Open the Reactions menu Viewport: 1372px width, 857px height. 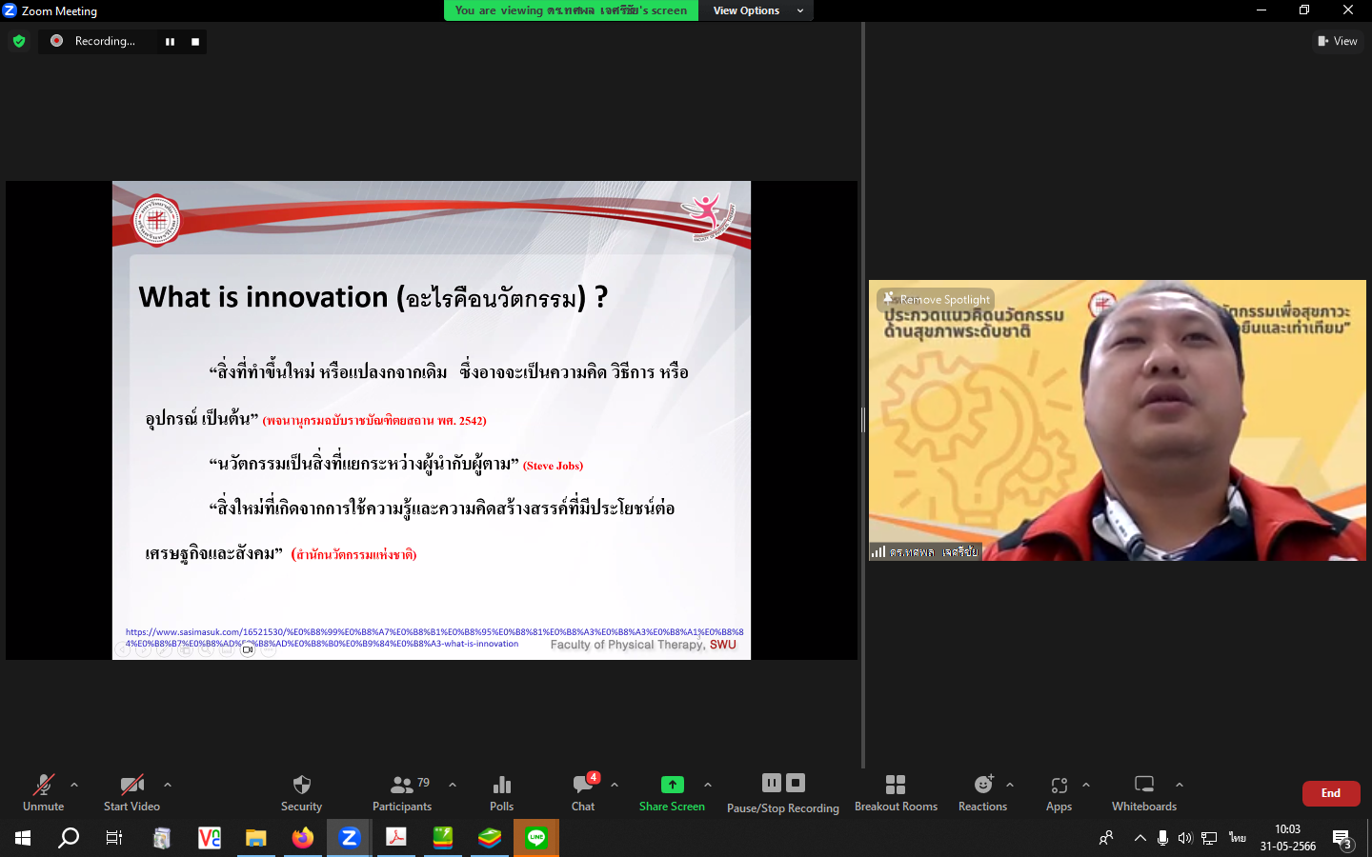click(x=982, y=792)
